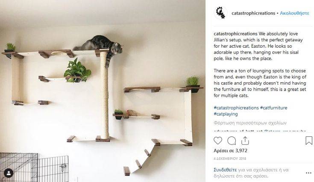Click the Συνδεθείτε login link
The width and height of the screenshot is (314, 182).
pyautogui.click(x=225, y=170)
